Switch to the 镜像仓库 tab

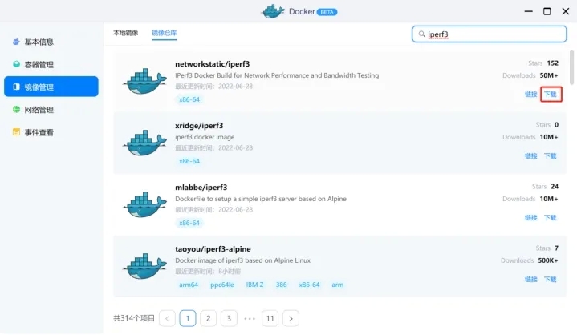click(x=165, y=33)
